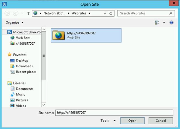Click the globe icon next to Web Sites
This screenshot has width=180, height=129.
click(x=12, y=38)
